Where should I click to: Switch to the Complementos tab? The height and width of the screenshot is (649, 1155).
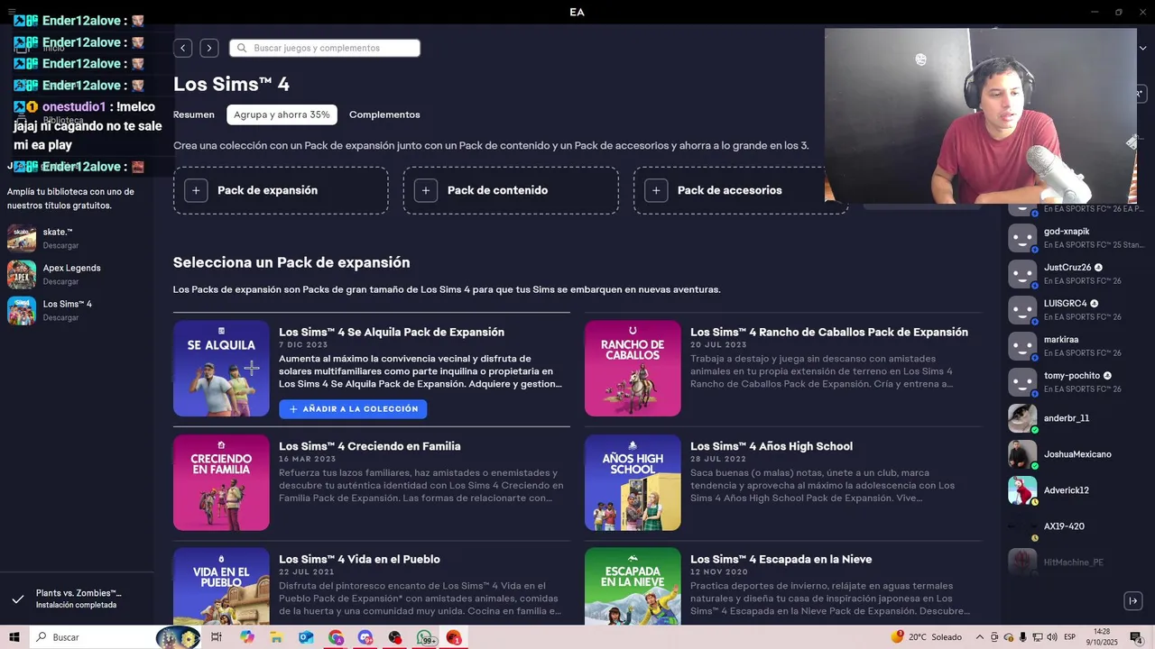point(384,114)
